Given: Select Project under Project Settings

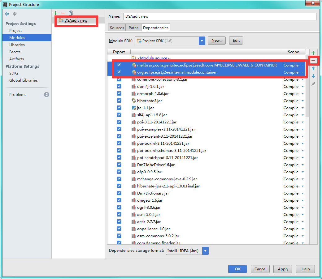Looking at the screenshot, I should [x=15, y=31].
